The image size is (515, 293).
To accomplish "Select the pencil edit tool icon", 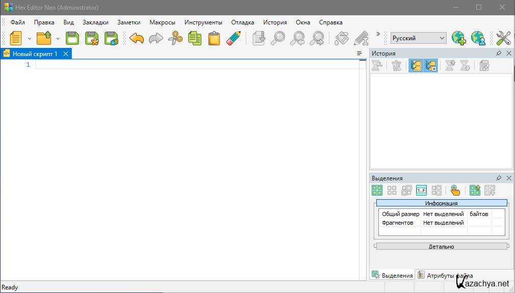I will click(234, 38).
